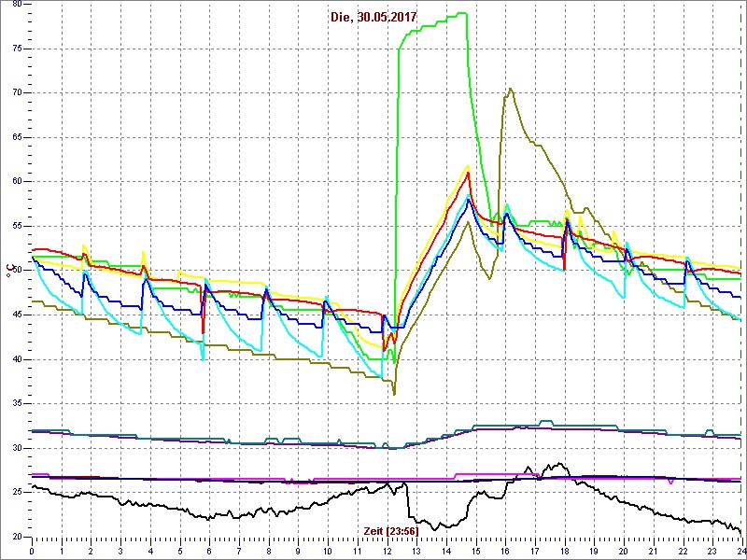747x560 pixels.
Task: Select the 30 value on the temperature axis
Action: pyautogui.click(x=19, y=448)
